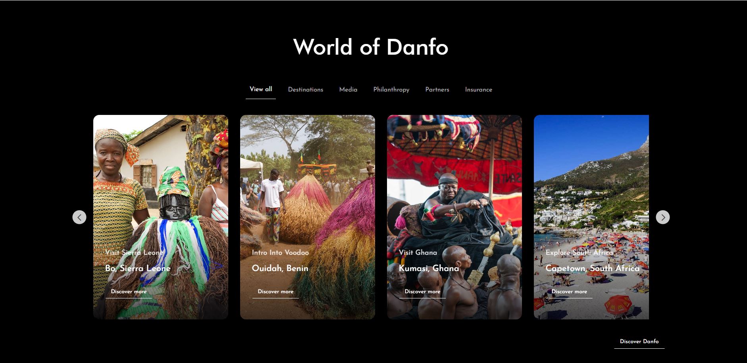Image resolution: width=747 pixels, height=363 pixels.
Task: Select the View all tab
Action: click(x=261, y=89)
